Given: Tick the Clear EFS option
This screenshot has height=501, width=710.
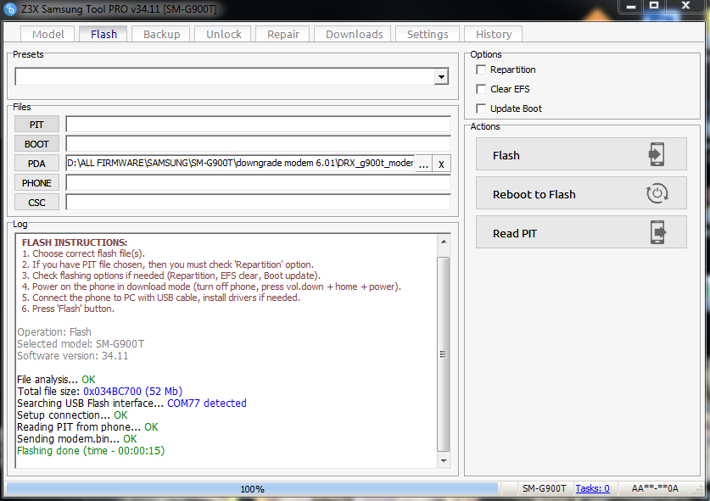Looking at the screenshot, I should click(x=481, y=89).
